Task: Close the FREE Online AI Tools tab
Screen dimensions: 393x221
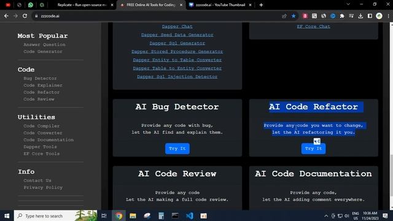Action: (x=181, y=5)
